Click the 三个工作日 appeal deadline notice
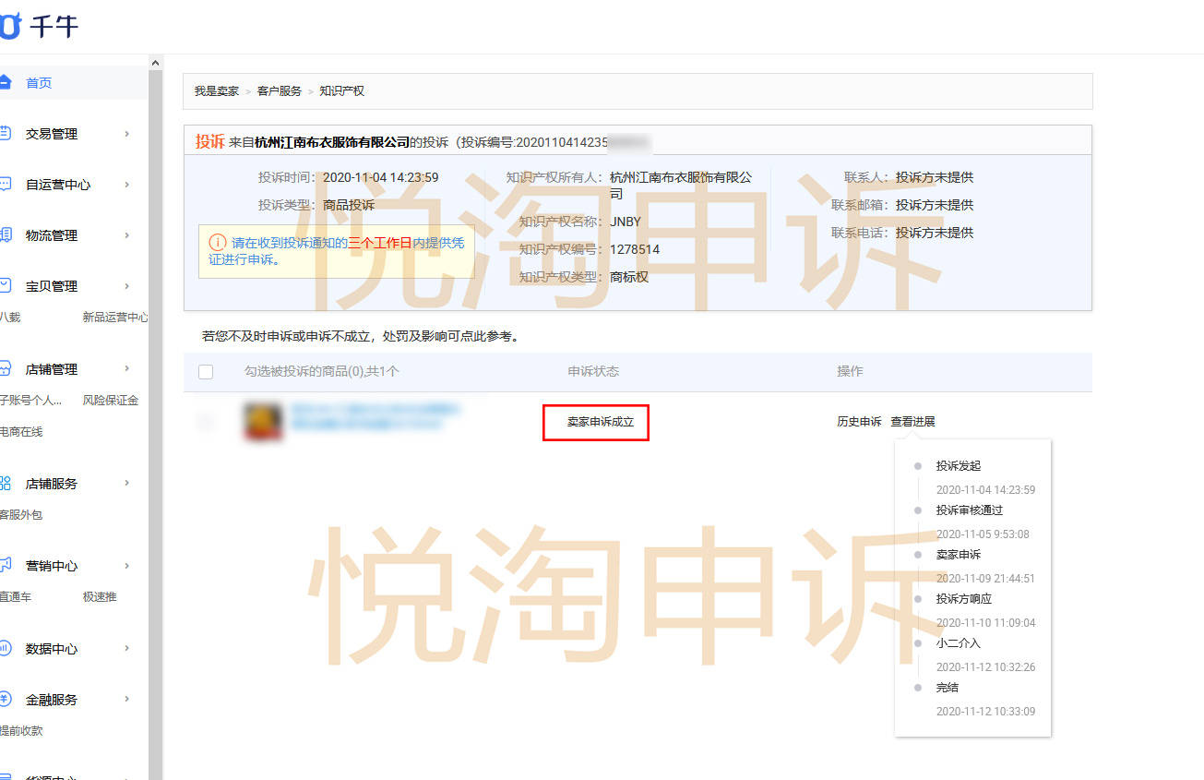 click(x=380, y=243)
